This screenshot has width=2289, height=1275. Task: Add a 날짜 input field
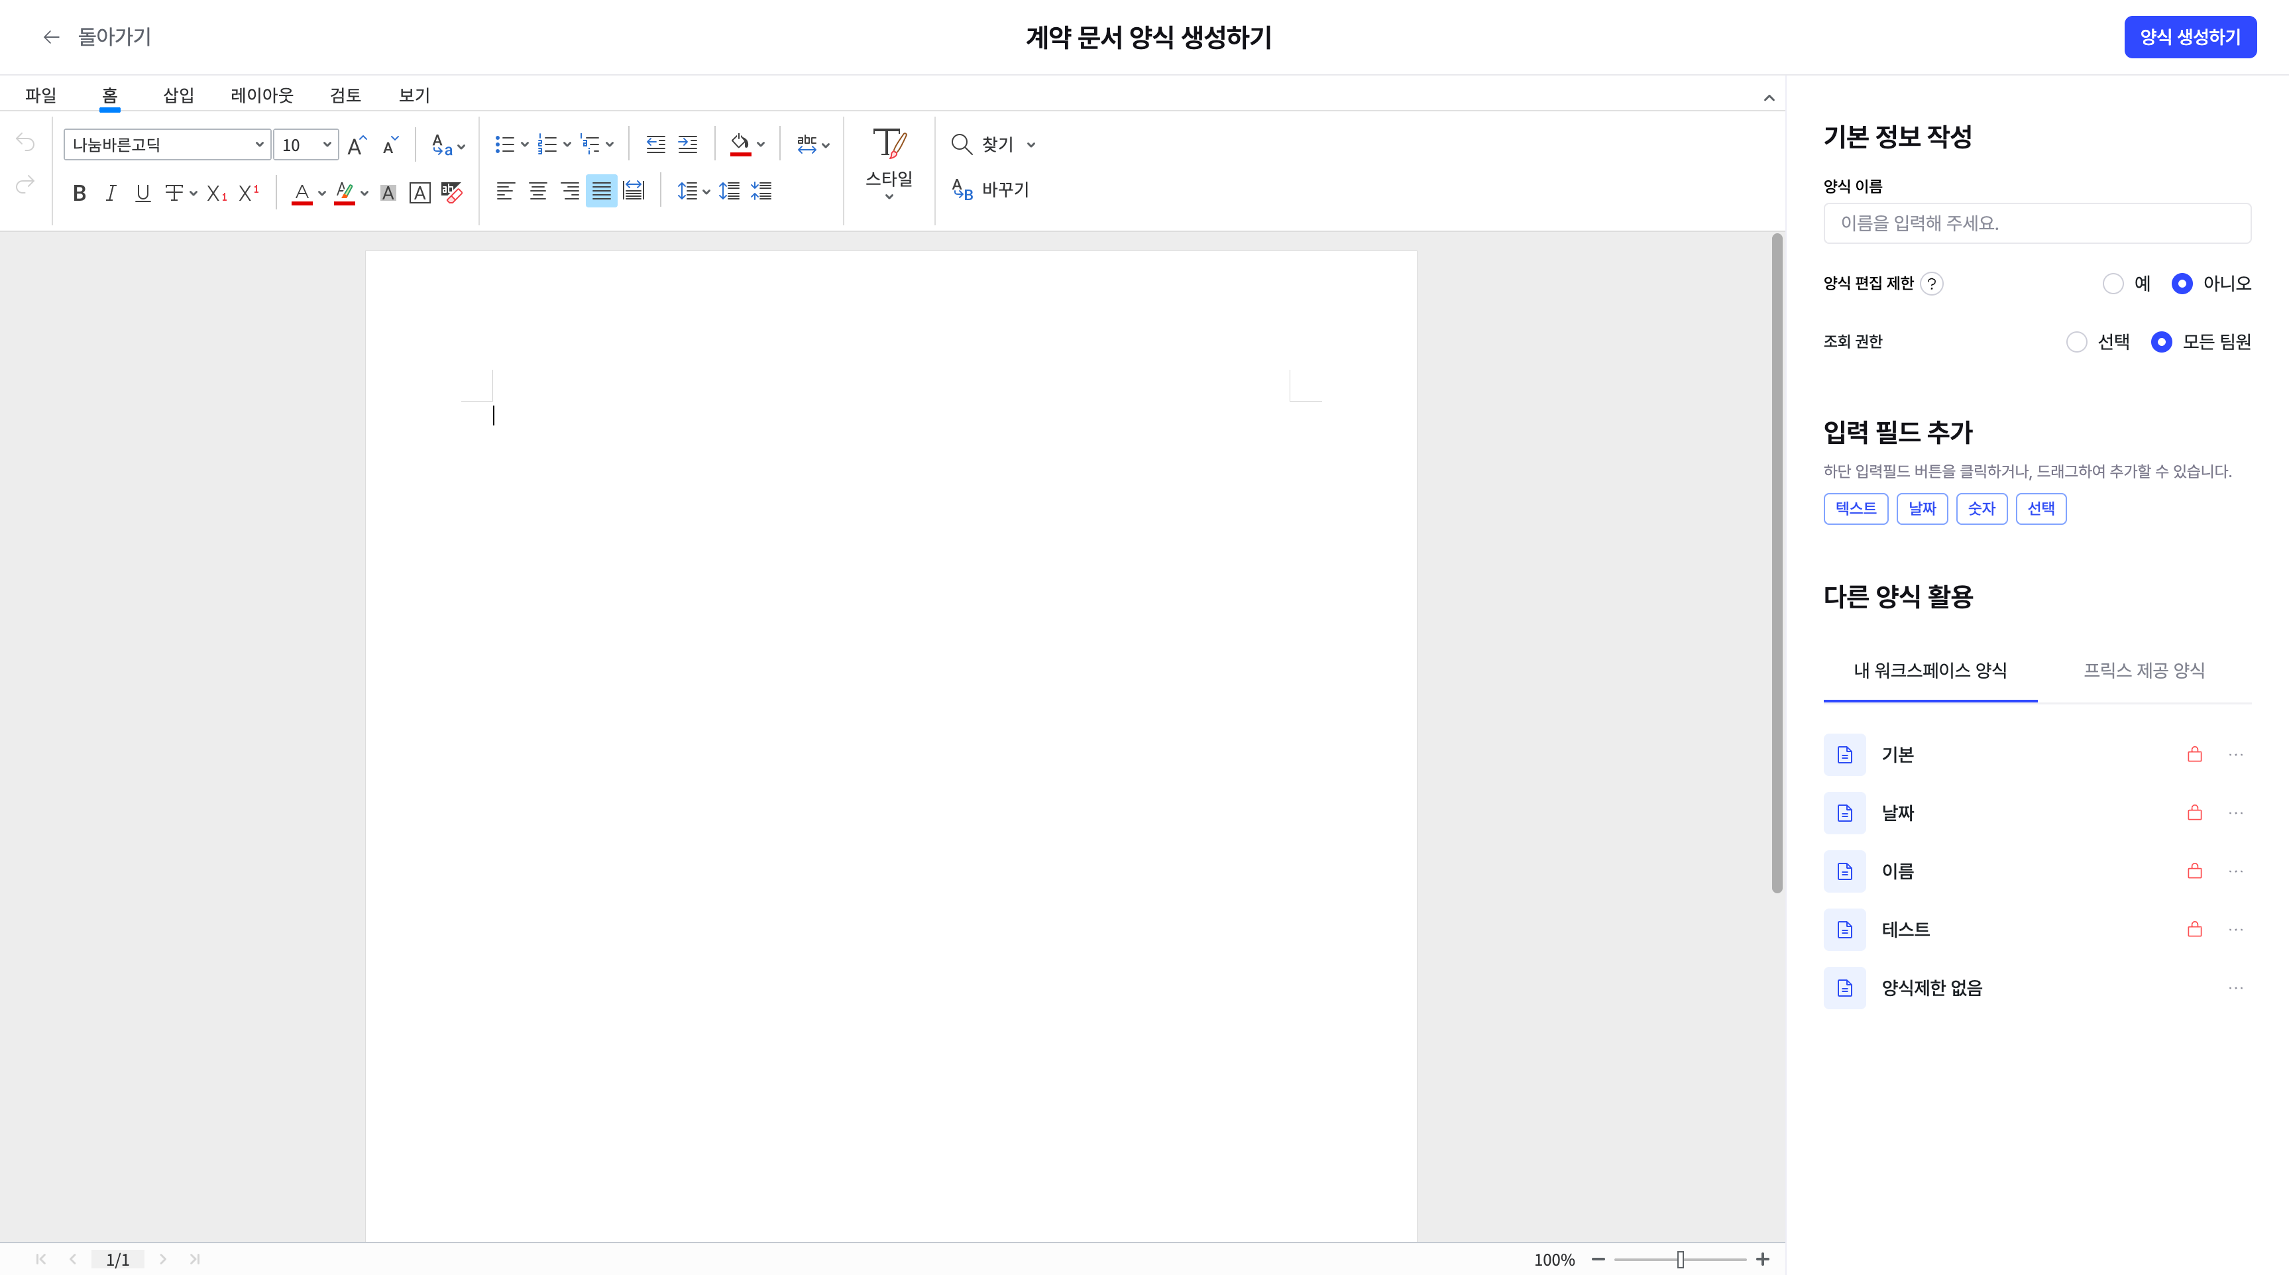[x=1922, y=509]
